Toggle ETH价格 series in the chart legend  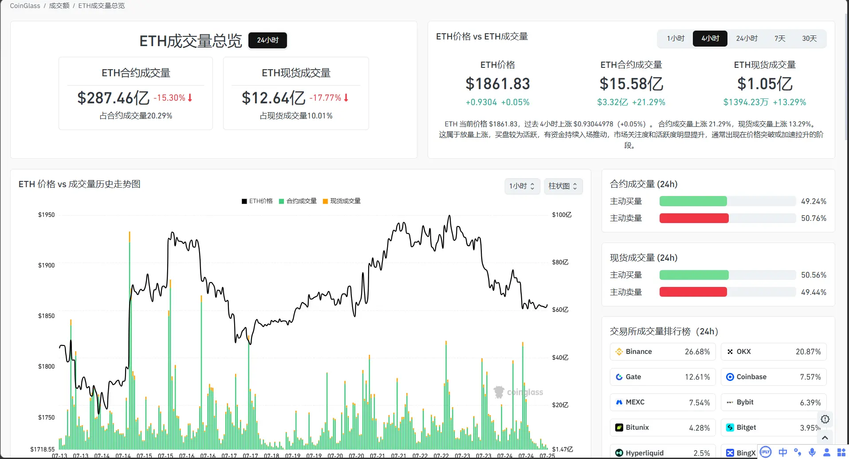coord(257,201)
